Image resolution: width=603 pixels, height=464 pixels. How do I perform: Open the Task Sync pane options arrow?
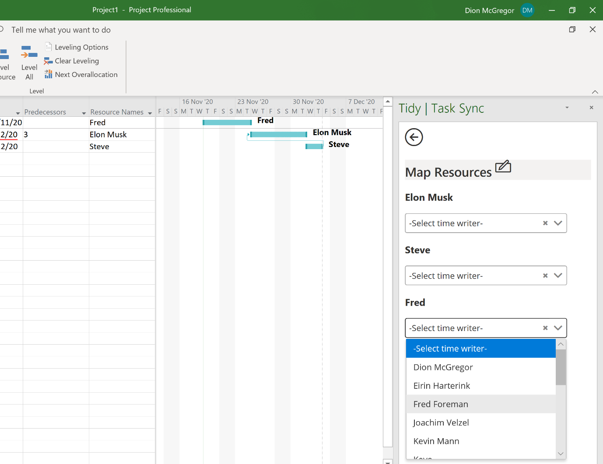pos(567,108)
